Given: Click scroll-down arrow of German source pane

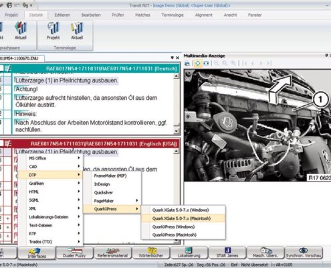Looking at the screenshot, I should point(176,131).
